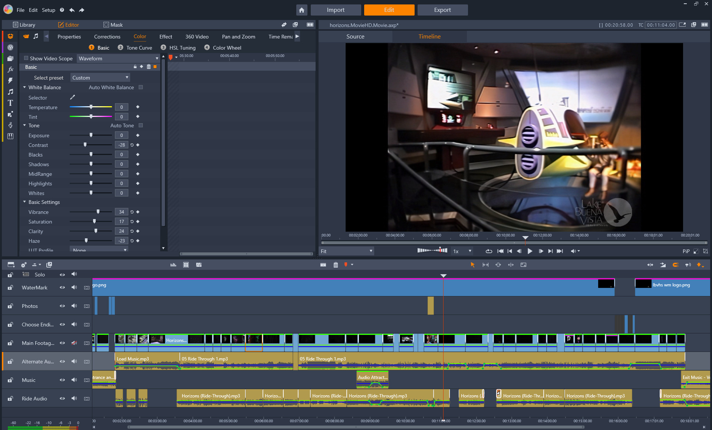
Task: Click the Home icon button
Action: click(x=301, y=10)
